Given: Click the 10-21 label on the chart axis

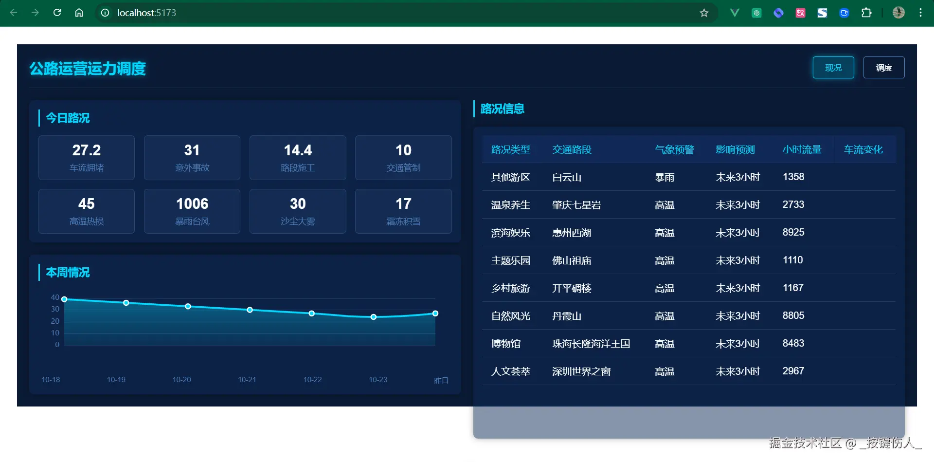Looking at the screenshot, I should pyautogui.click(x=247, y=380).
